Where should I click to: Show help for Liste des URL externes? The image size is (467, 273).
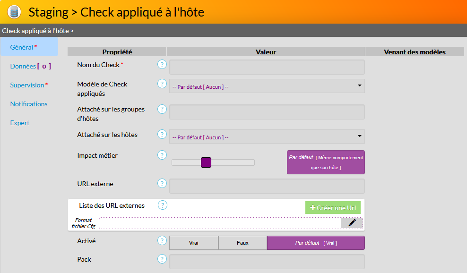pyautogui.click(x=163, y=205)
